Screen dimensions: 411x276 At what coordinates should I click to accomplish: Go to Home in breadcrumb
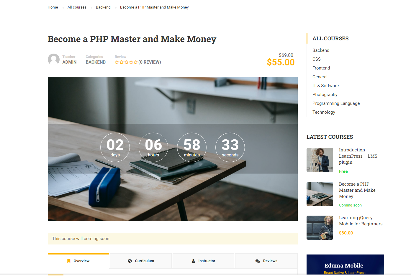53,7
